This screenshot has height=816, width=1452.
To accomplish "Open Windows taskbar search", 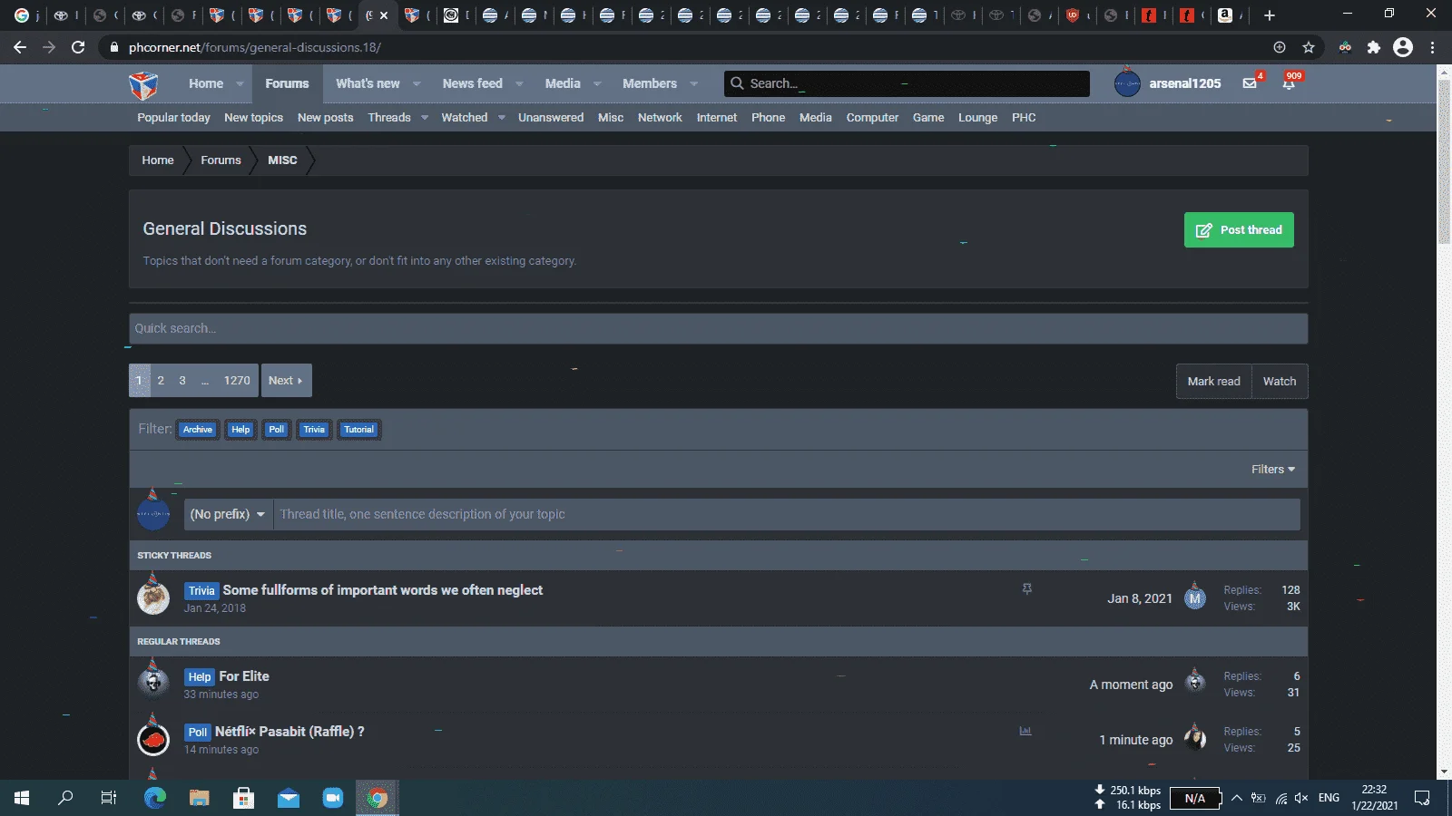I will pyautogui.click(x=65, y=798).
